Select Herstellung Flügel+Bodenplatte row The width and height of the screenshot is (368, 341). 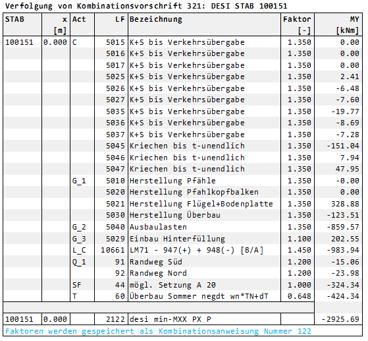182,204
